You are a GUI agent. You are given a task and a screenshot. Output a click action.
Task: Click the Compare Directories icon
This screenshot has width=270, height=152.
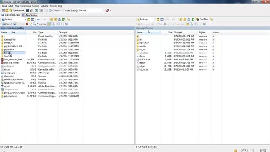[x=3, y=11]
